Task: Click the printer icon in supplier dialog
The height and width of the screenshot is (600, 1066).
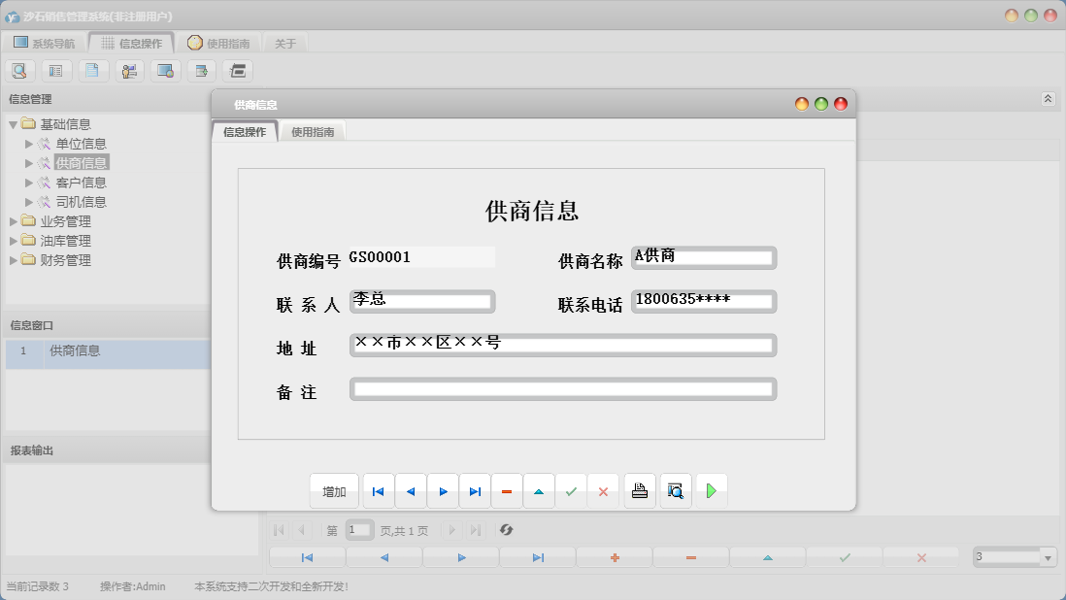Action: click(x=640, y=490)
